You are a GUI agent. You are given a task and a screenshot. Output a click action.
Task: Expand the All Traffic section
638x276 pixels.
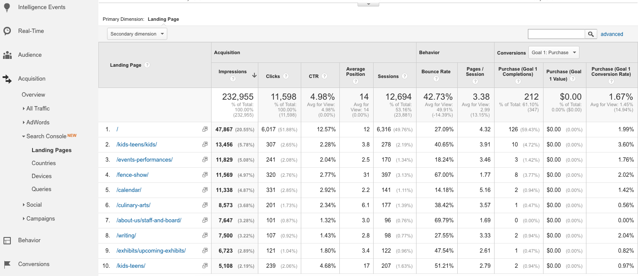tap(38, 109)
